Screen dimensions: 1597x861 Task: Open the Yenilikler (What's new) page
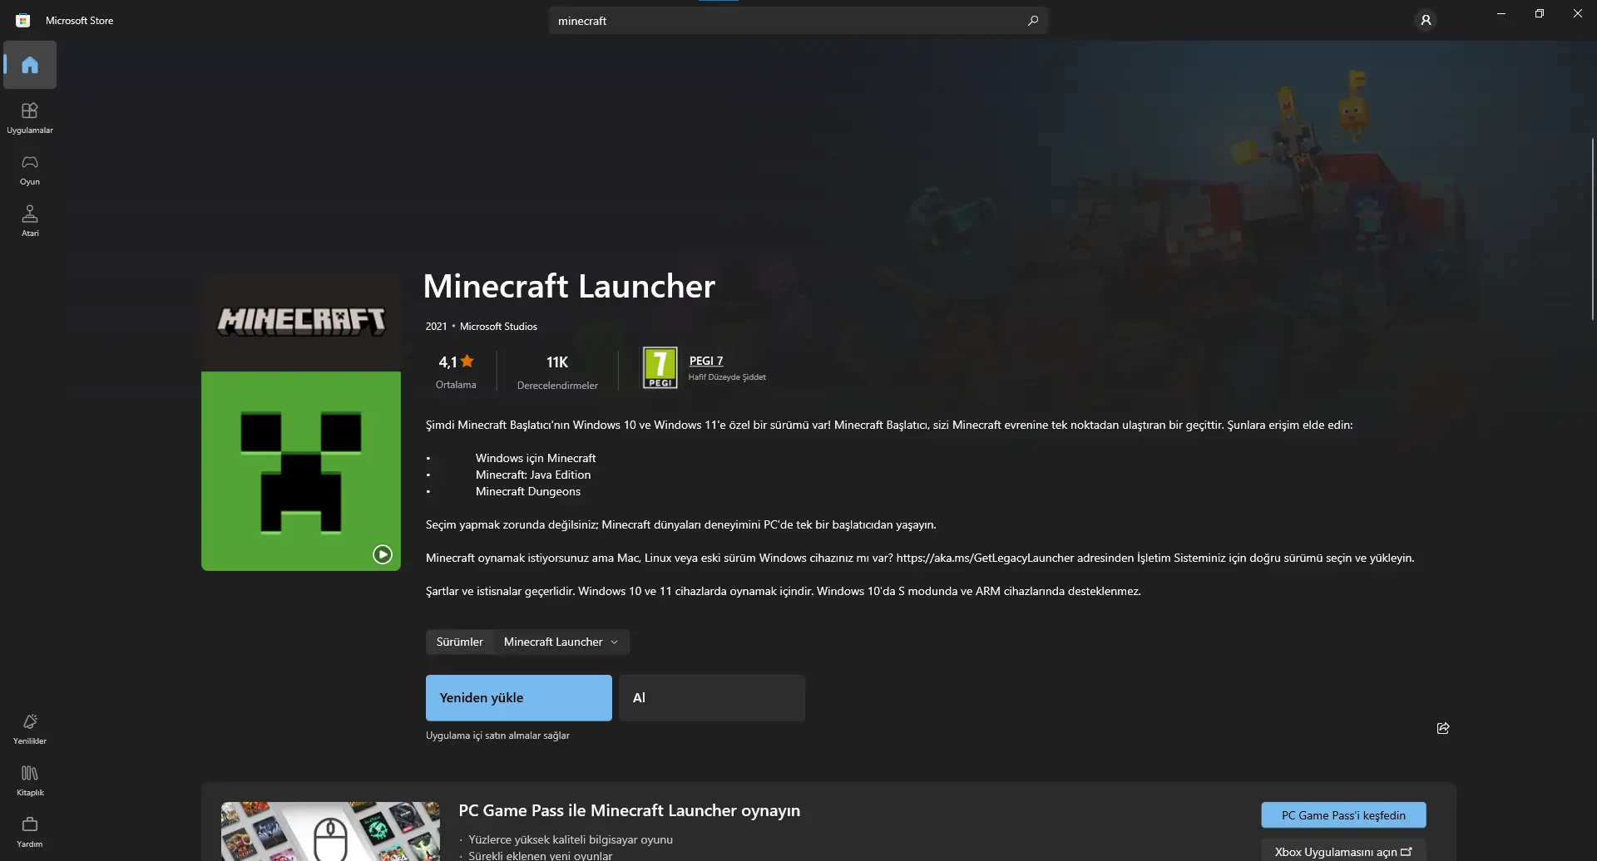(x=30, y=729)
